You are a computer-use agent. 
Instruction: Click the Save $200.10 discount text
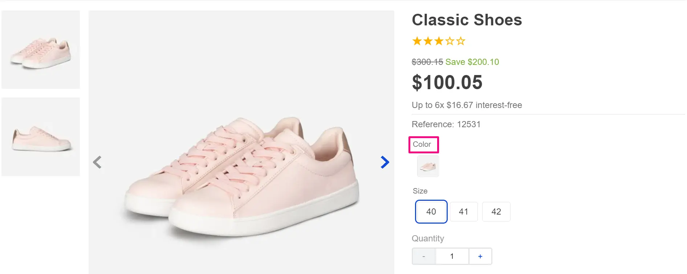(x=472, y=62)
